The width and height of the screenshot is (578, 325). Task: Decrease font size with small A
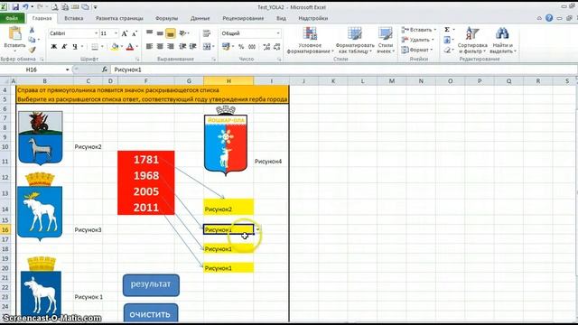(x=135, y=33)
